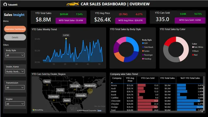Screen dimensions: 208x117
Task: Click the Aurora label on map
Action: [60, 90]
